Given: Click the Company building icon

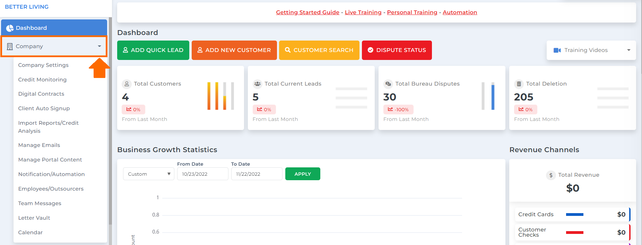Looking at the screenshot, I should click(10, 46).
